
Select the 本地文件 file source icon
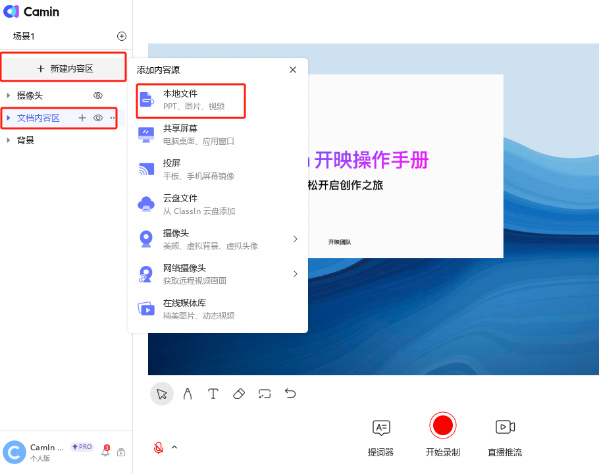(x=146, y=100)
